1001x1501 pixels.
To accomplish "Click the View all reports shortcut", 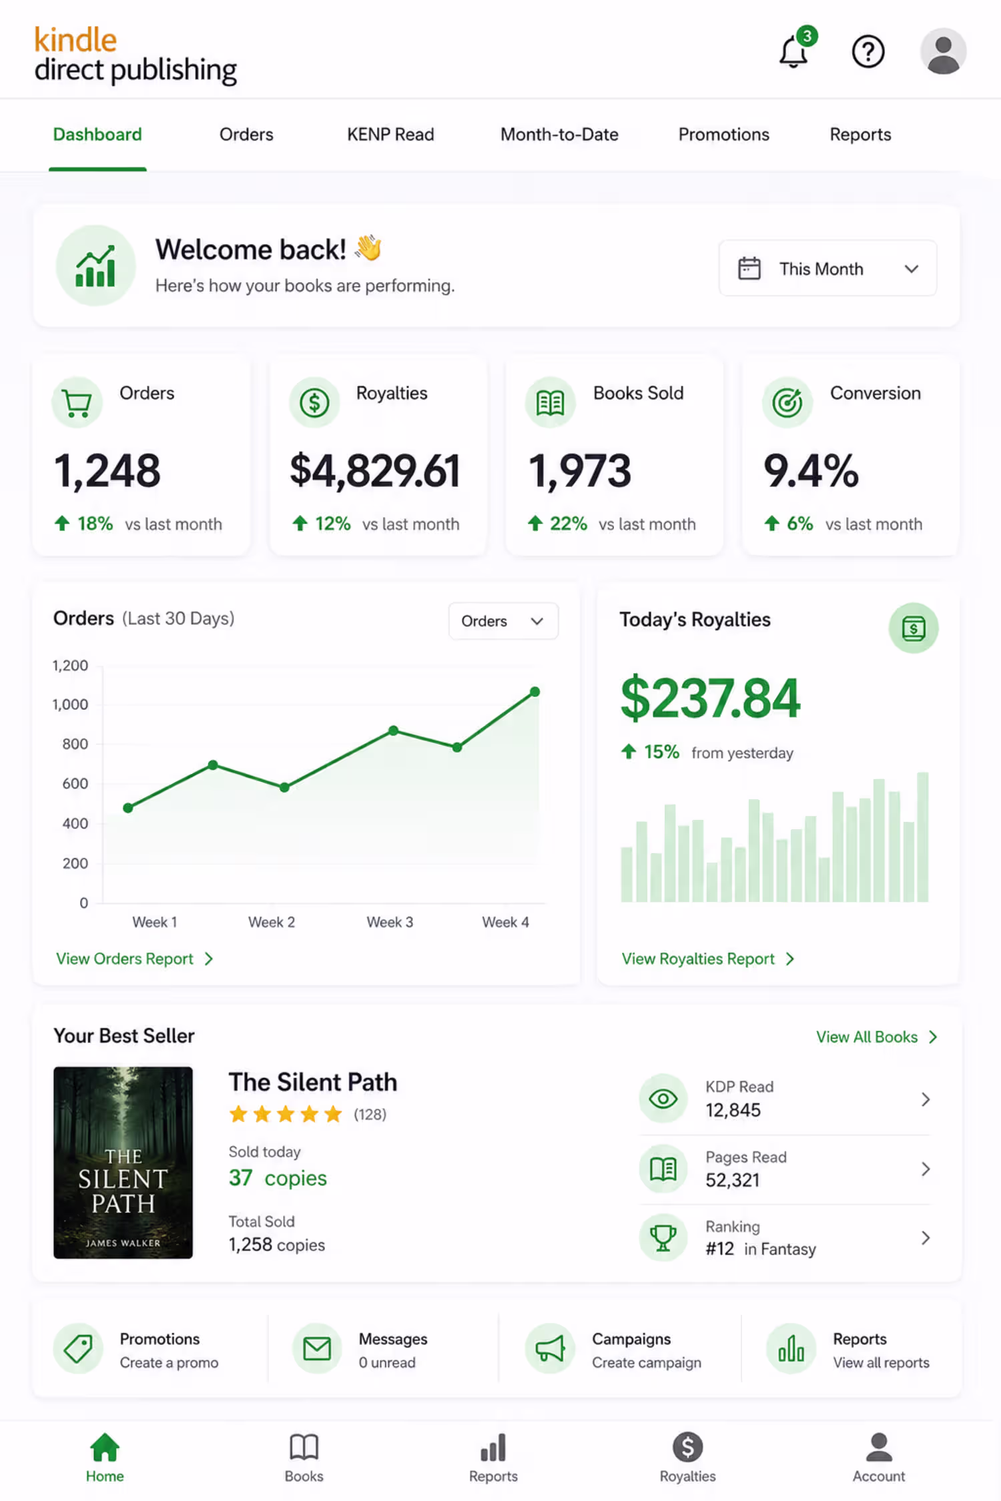I will pyautogui.click(x=881, y=1362).
